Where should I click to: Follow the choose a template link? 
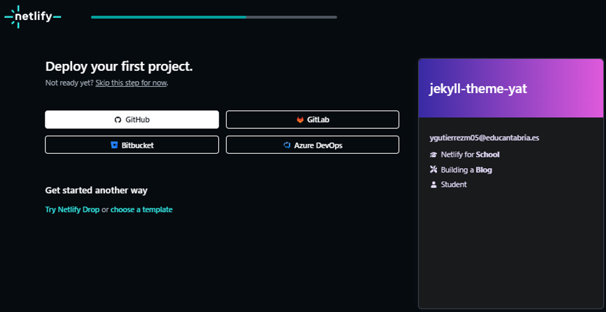142,210
